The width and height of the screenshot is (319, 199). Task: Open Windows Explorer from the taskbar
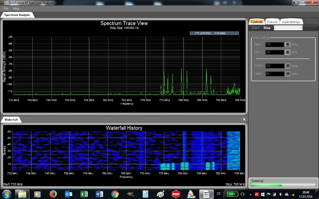pyautogui.click(x=22, y=194)
